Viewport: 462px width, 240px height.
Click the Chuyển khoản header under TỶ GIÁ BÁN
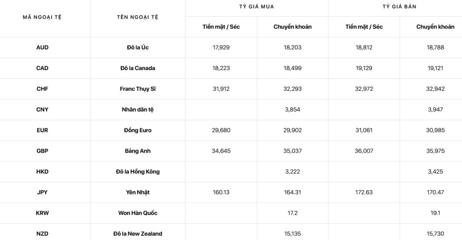(435, 27)
